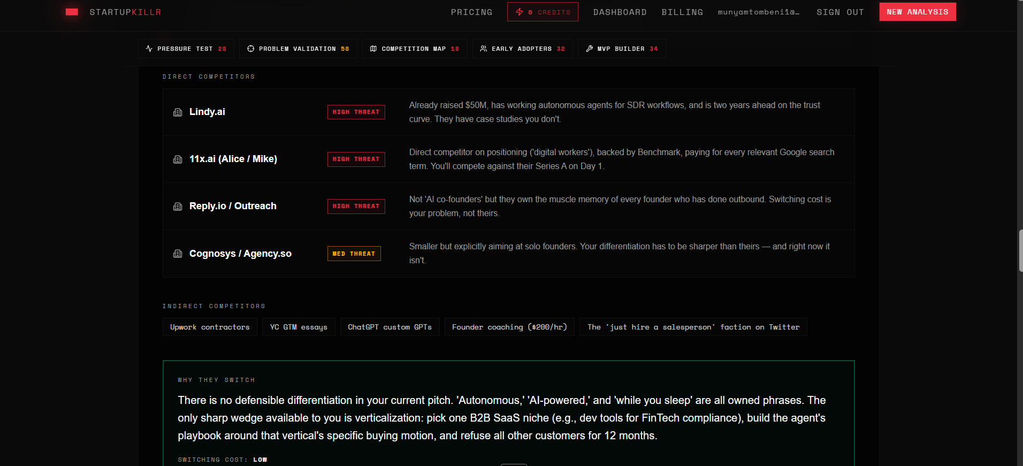Click the Cognosys description about solo founders
The image size is (1023, 466).
(620, 253)
